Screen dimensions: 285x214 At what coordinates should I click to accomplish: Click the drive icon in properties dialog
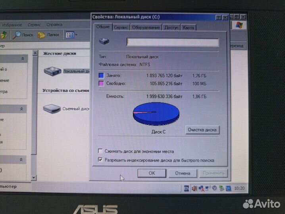coord(104,41)
